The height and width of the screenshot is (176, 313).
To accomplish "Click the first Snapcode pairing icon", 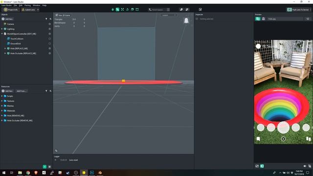I will coord(181,10).
